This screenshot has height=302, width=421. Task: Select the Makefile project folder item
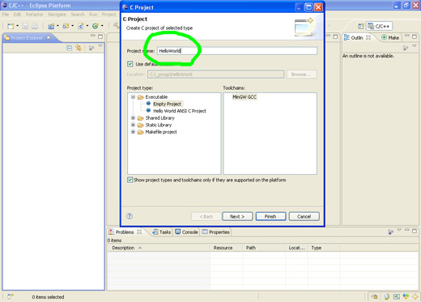pos(161,132)
